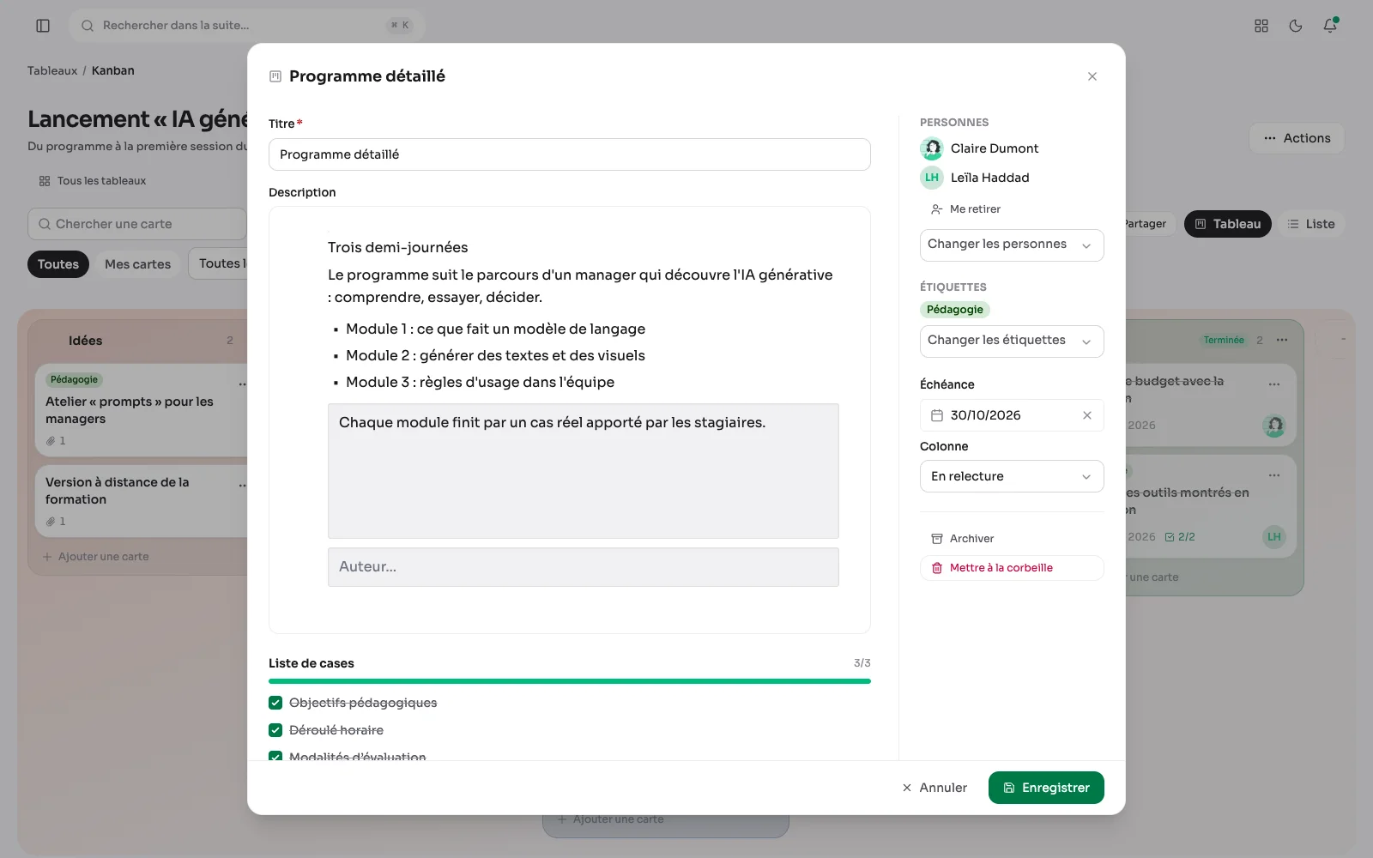This screenshot has height=858, width=1373.
Task: Uncheck Modalités d'évaluation item
Action: pos(275,757)
